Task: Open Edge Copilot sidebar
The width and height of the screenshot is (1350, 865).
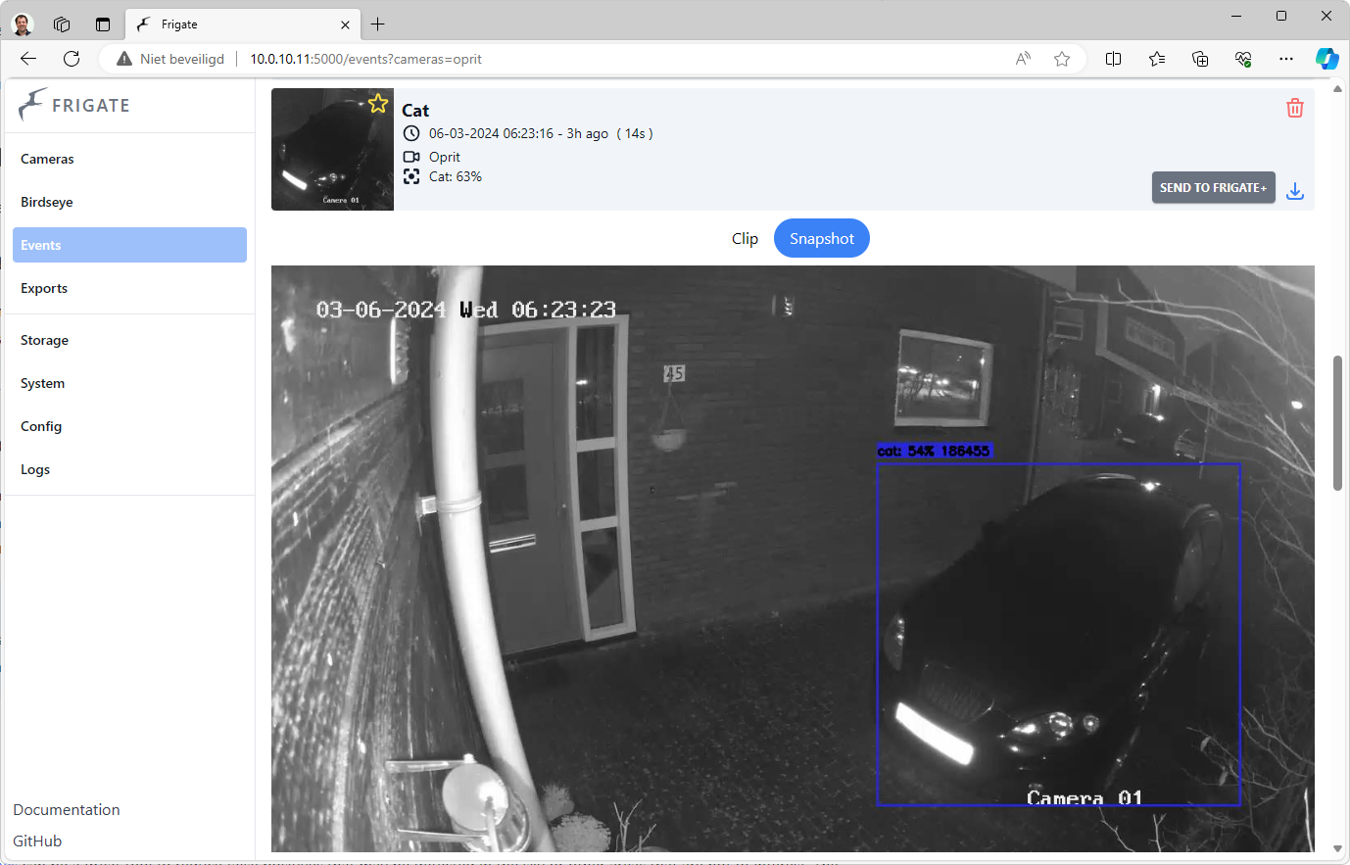Action: click(x=1326, y=59)
